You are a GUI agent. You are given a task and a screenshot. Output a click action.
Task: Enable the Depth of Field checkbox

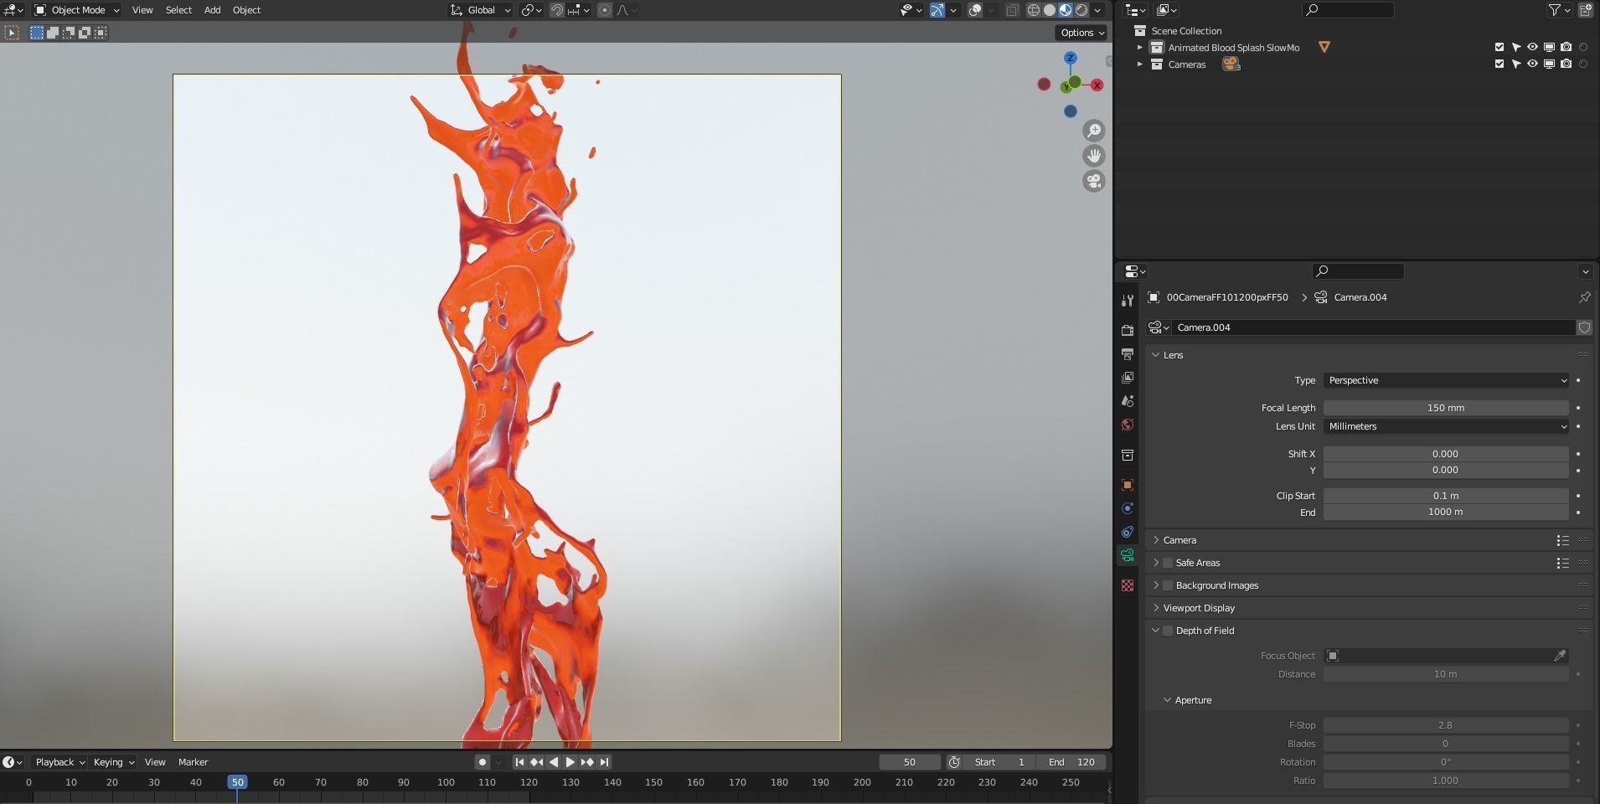(x=1168, y=631)
